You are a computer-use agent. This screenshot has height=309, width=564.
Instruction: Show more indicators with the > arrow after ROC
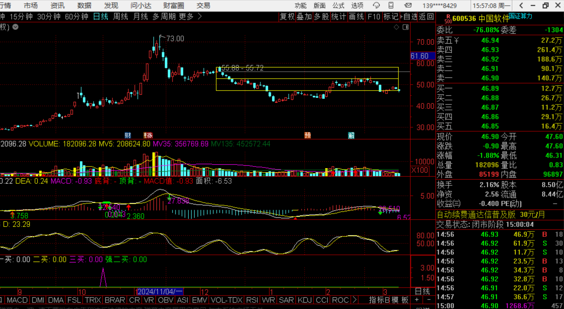pyautogui.click(x=354, y=300)
